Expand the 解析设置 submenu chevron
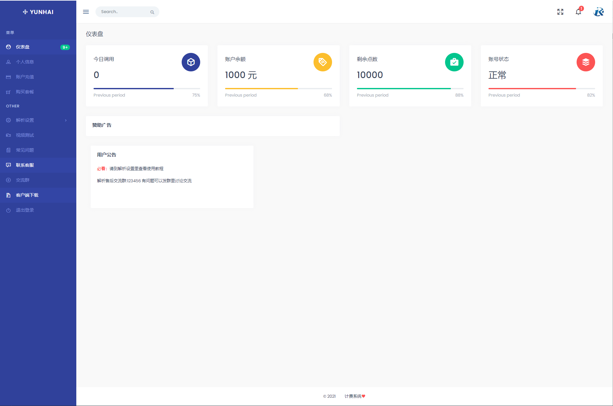The width and height of the screenshot is (613, 406). (x=66, y=120)
